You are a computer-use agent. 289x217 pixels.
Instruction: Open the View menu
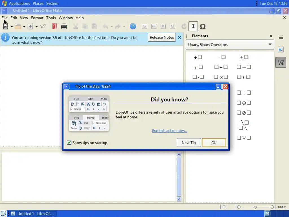[x=24, y=18]
